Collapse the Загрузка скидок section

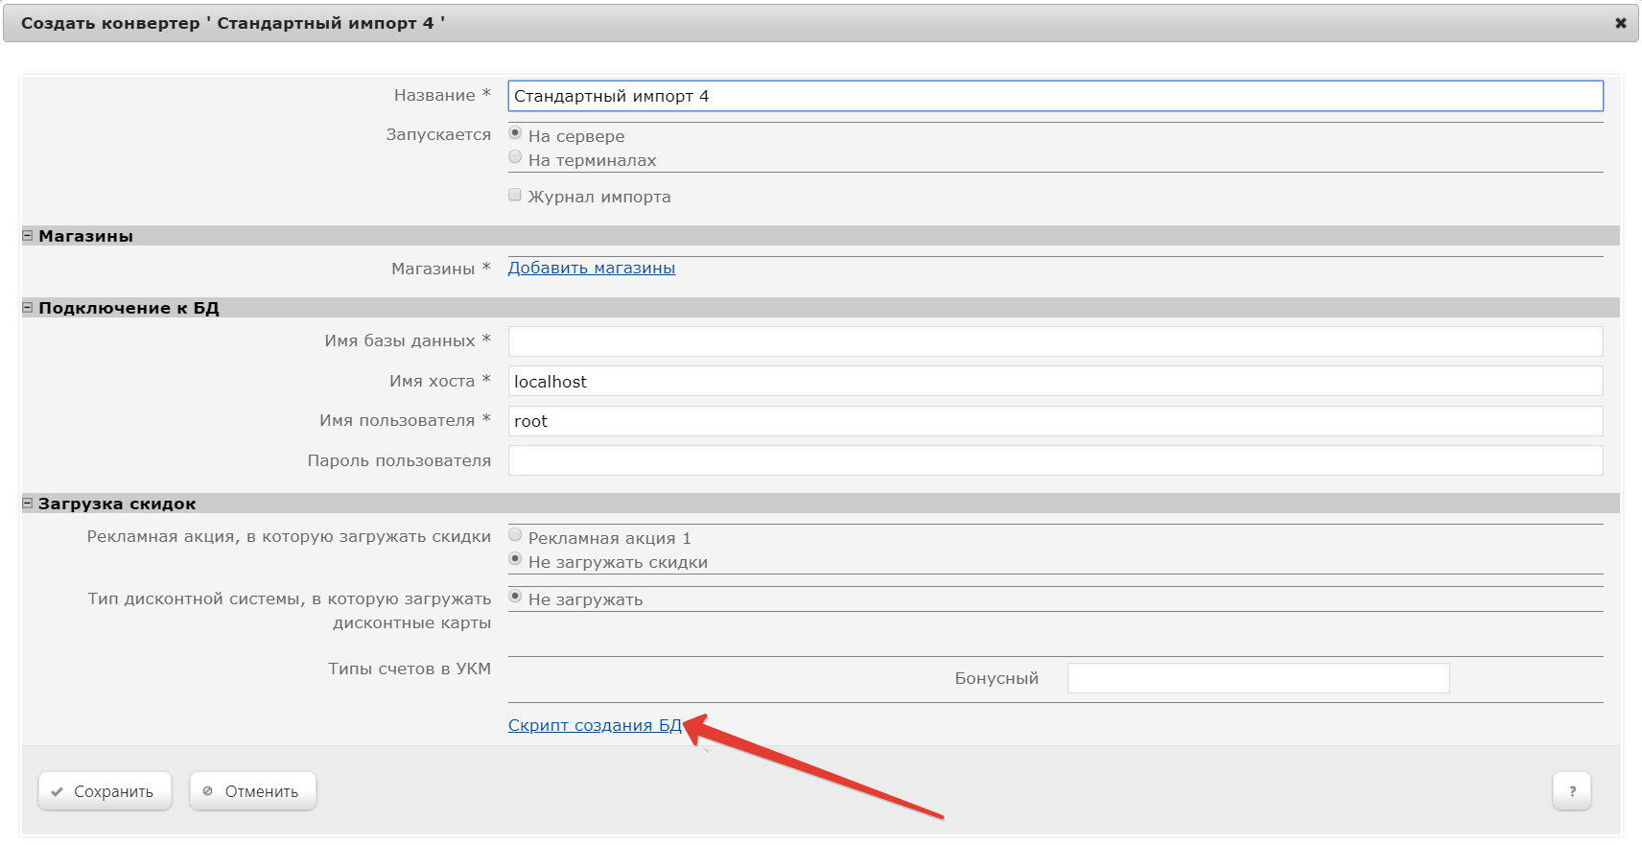pyautogui.click(x=28, y=504)
